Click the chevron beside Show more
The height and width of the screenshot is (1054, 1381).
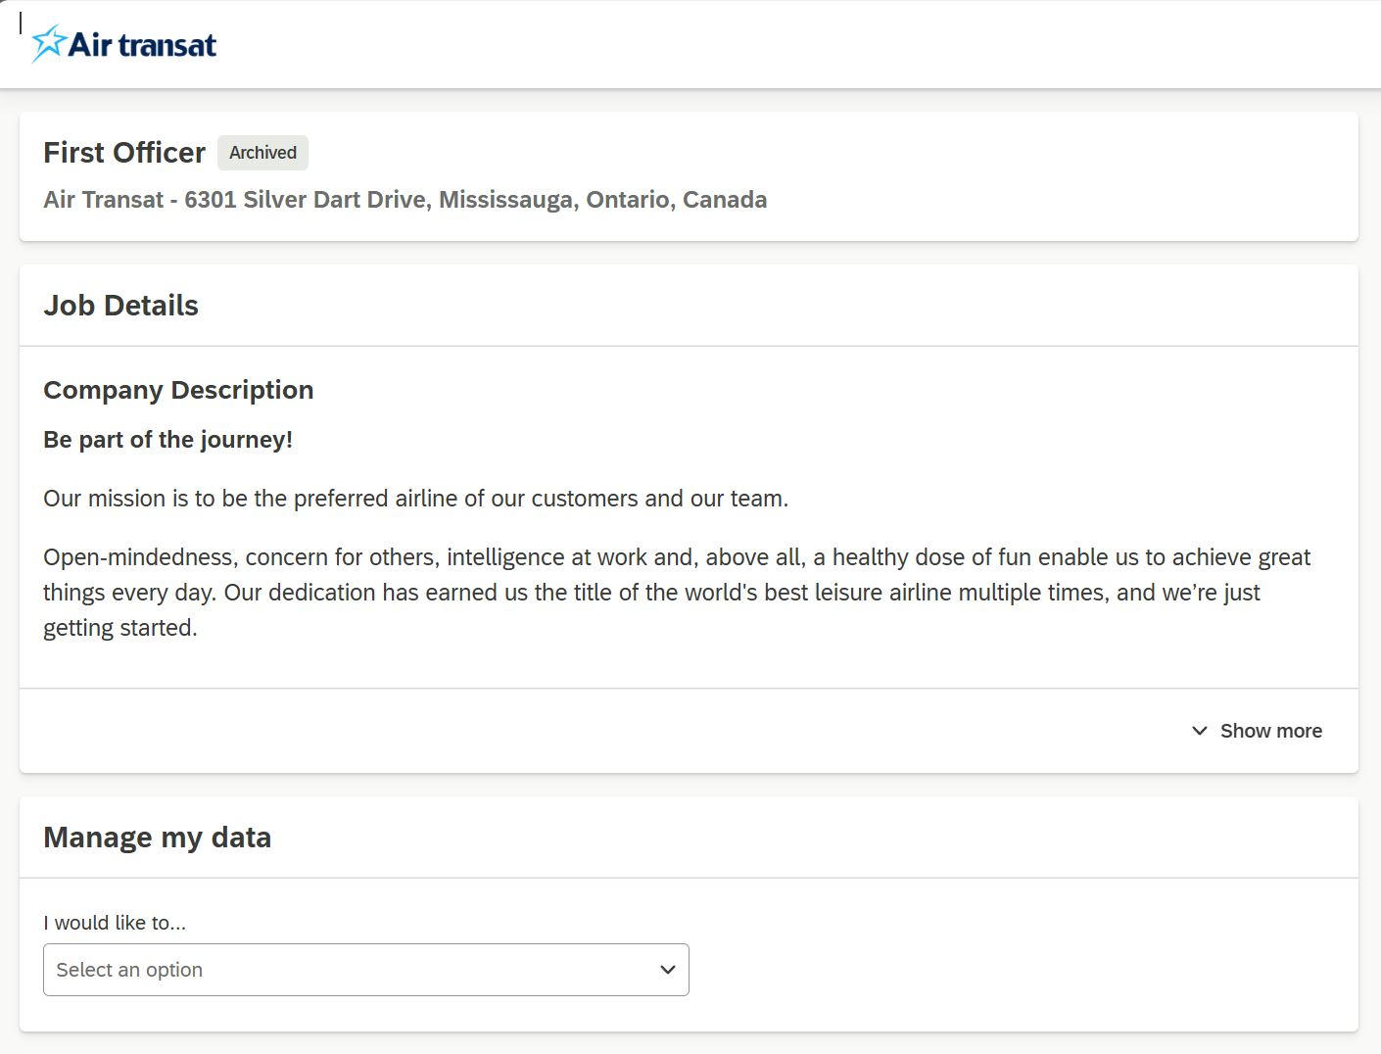coord(1200,731)
